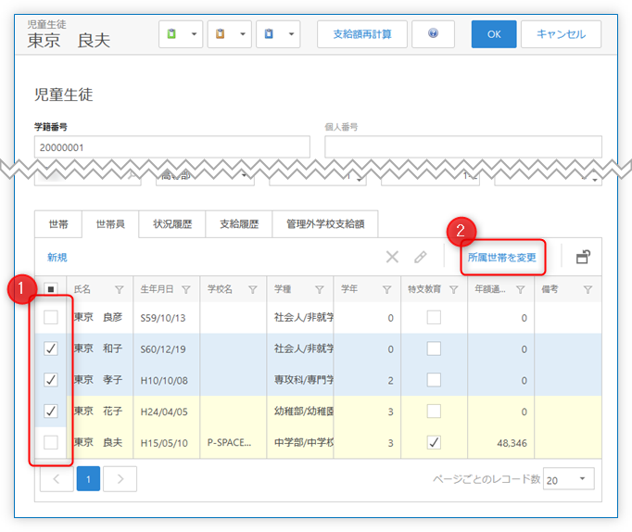This screenshot has width=632, height=532.
Task: Switch to the 状況履歴 tab
Action: pos(172,224)
